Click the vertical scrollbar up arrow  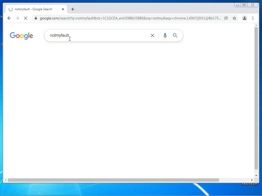tap(256, 25)
